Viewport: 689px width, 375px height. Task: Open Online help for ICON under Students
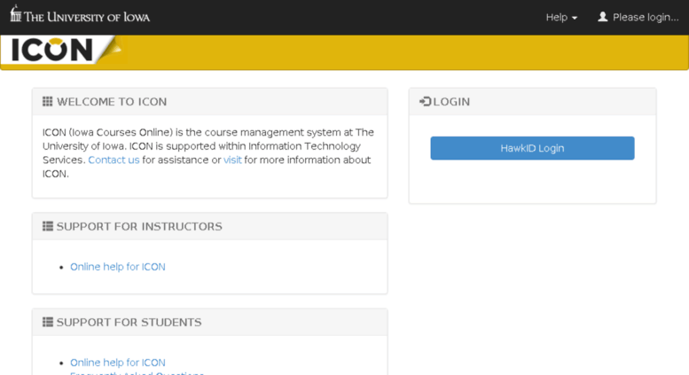click(x=118, y=363)
